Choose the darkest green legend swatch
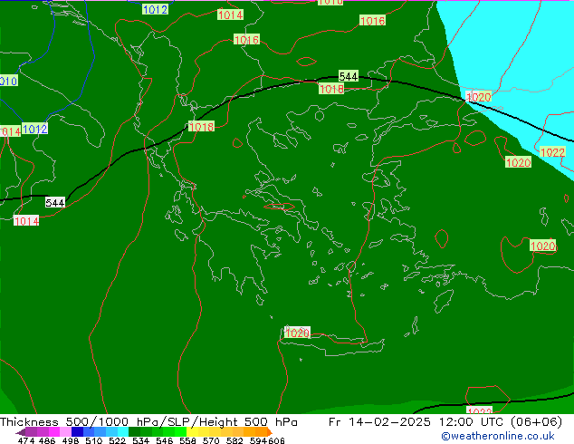574x444 pixels. point(134,431)
